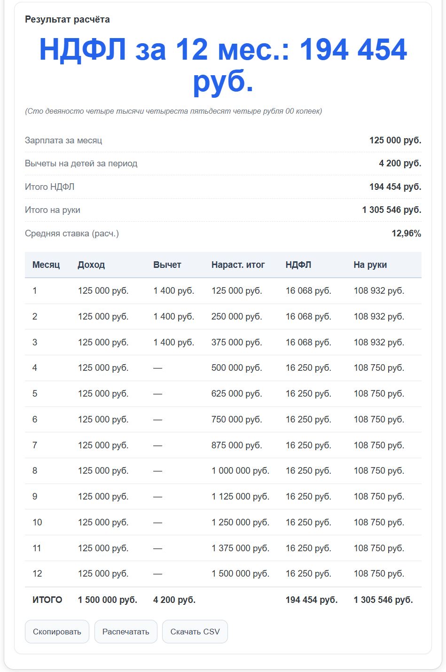Image resolution: width=446 pixels, height=672 pixels.
Task: Click the На руки column header
Action: pos(370,265)
